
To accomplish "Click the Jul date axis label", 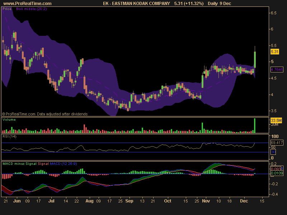I will 51,201.
